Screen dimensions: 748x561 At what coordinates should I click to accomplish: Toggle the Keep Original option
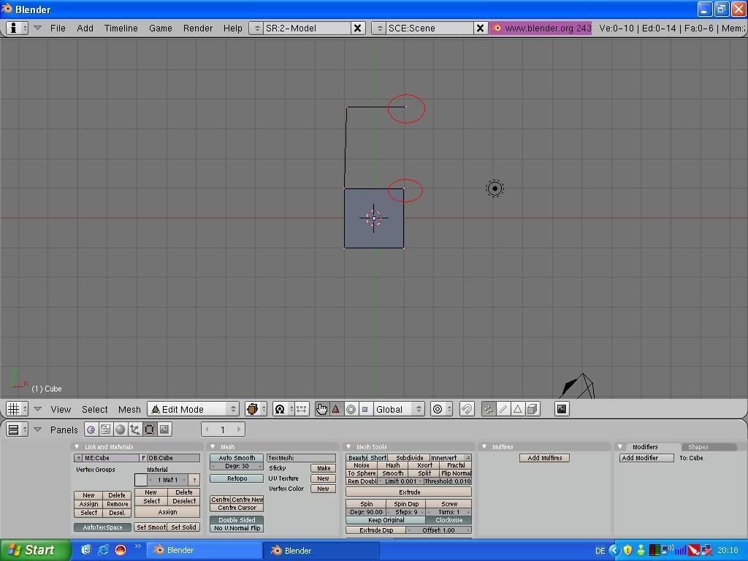[x=386, y=520]
